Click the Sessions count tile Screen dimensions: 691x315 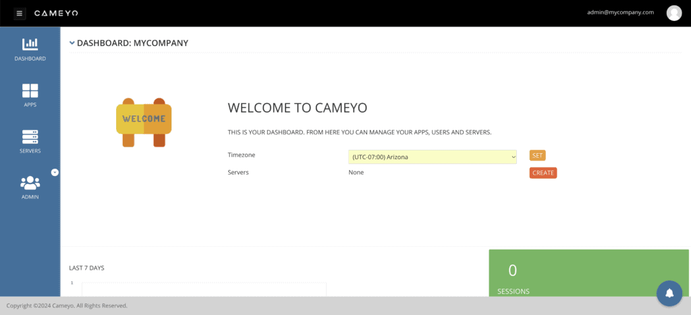coord(588,273)
